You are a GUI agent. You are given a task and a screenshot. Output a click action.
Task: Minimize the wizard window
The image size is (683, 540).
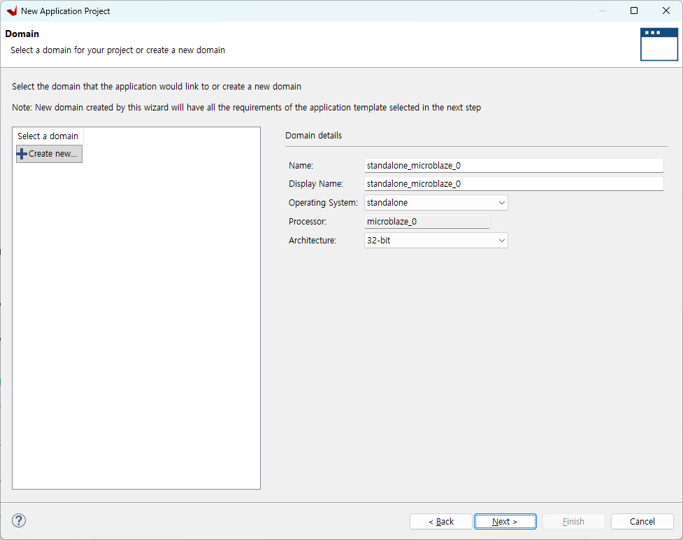(x=602, y=11)
